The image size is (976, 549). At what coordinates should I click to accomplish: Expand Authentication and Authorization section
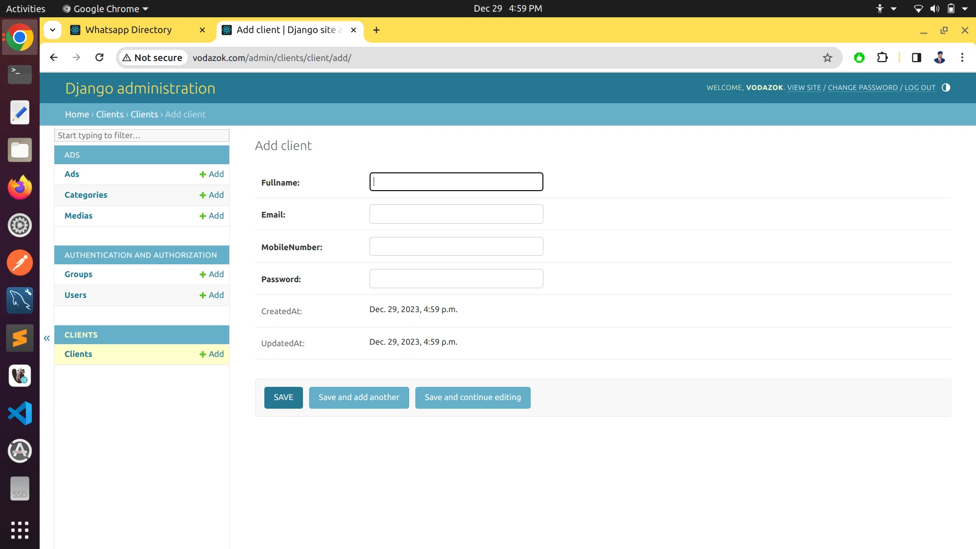point(141,255)
